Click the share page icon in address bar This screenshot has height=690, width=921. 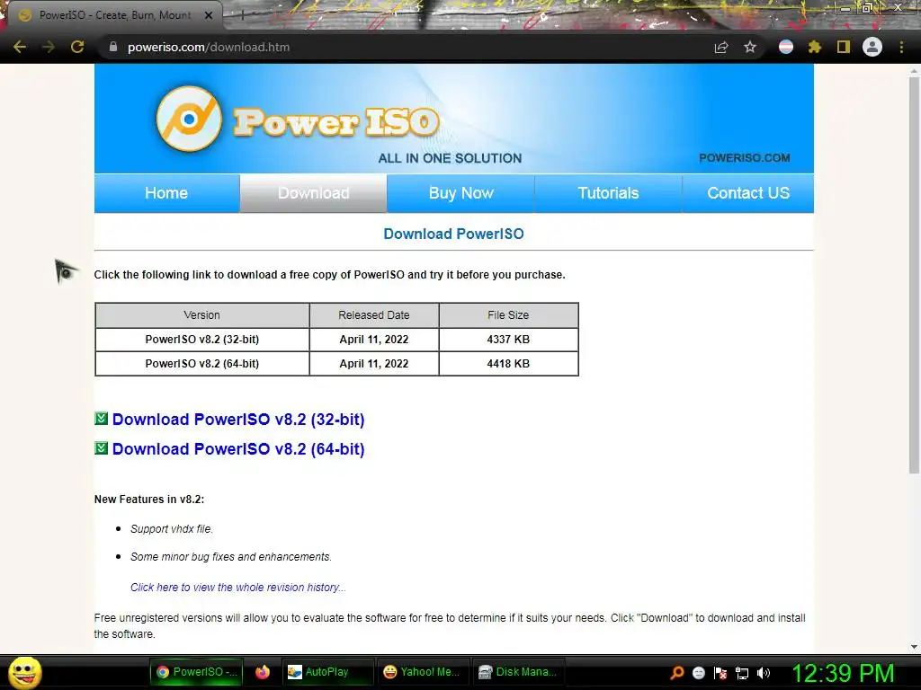pos(721,47)
